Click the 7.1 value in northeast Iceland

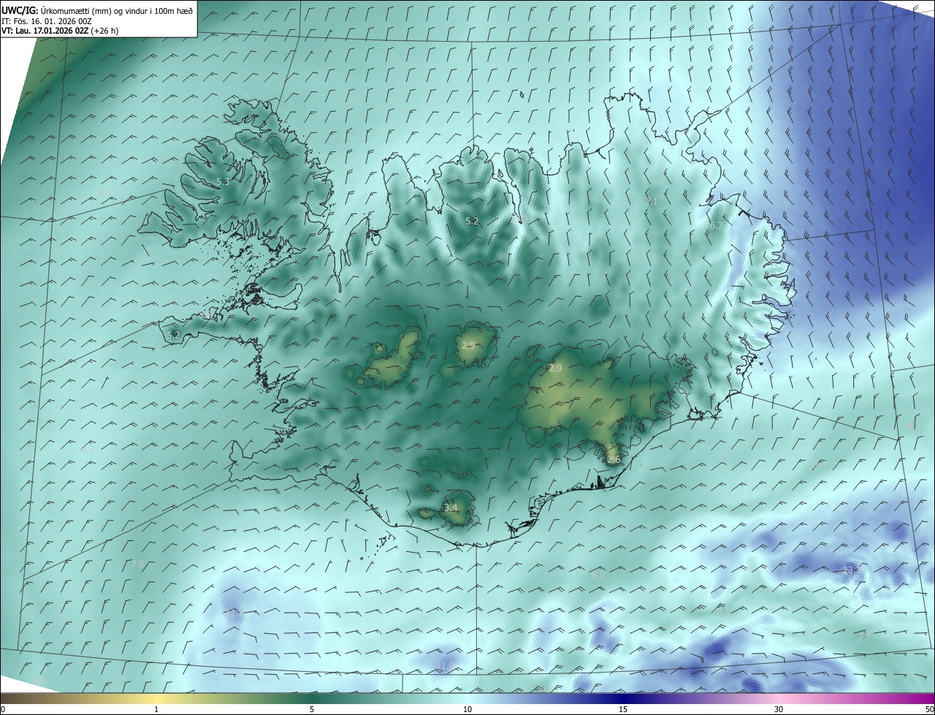click(652, 201)
